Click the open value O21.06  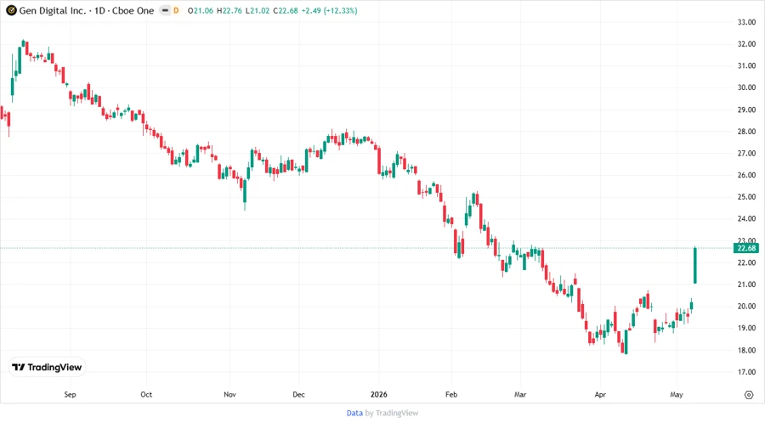click(x=201, y=10)
